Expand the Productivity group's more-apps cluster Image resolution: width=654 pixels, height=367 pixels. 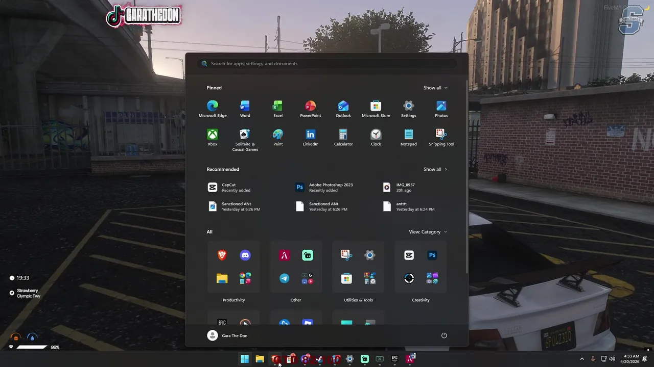point(245,278)
